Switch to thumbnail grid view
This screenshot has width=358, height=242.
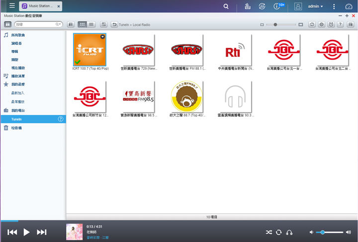click(x=83, y=24)
